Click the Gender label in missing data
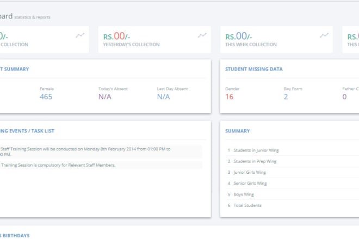Viewport: 359px width, 239px height. 232,89
